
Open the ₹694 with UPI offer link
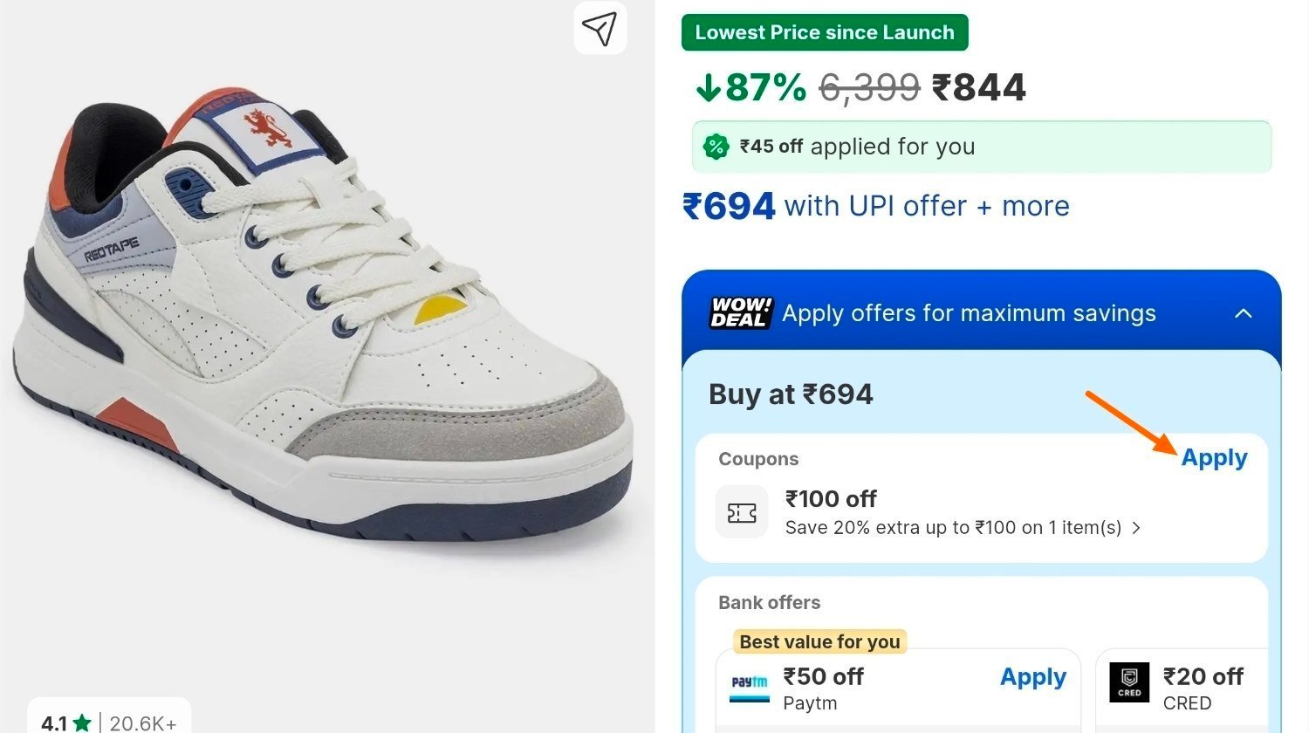(x=875, y=207)
